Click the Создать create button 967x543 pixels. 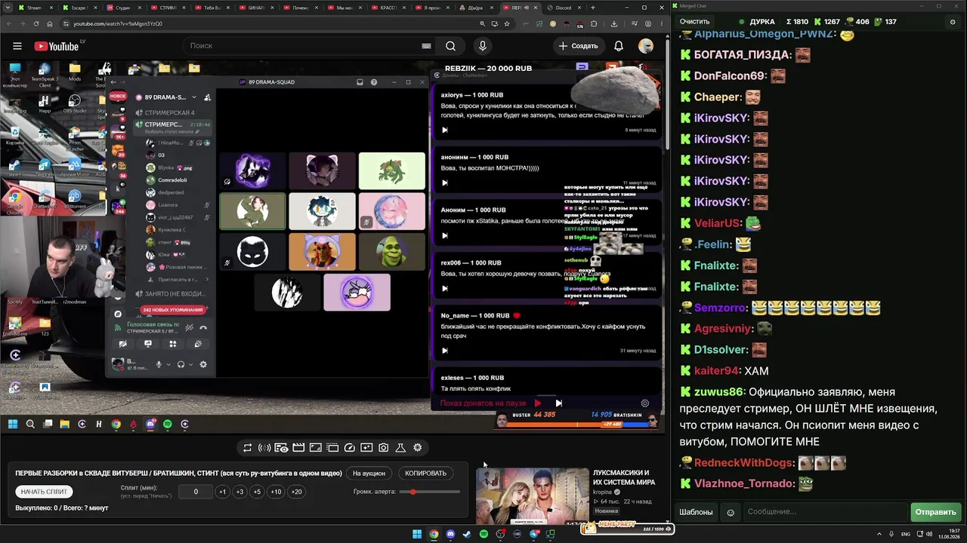tap(579, 46)
